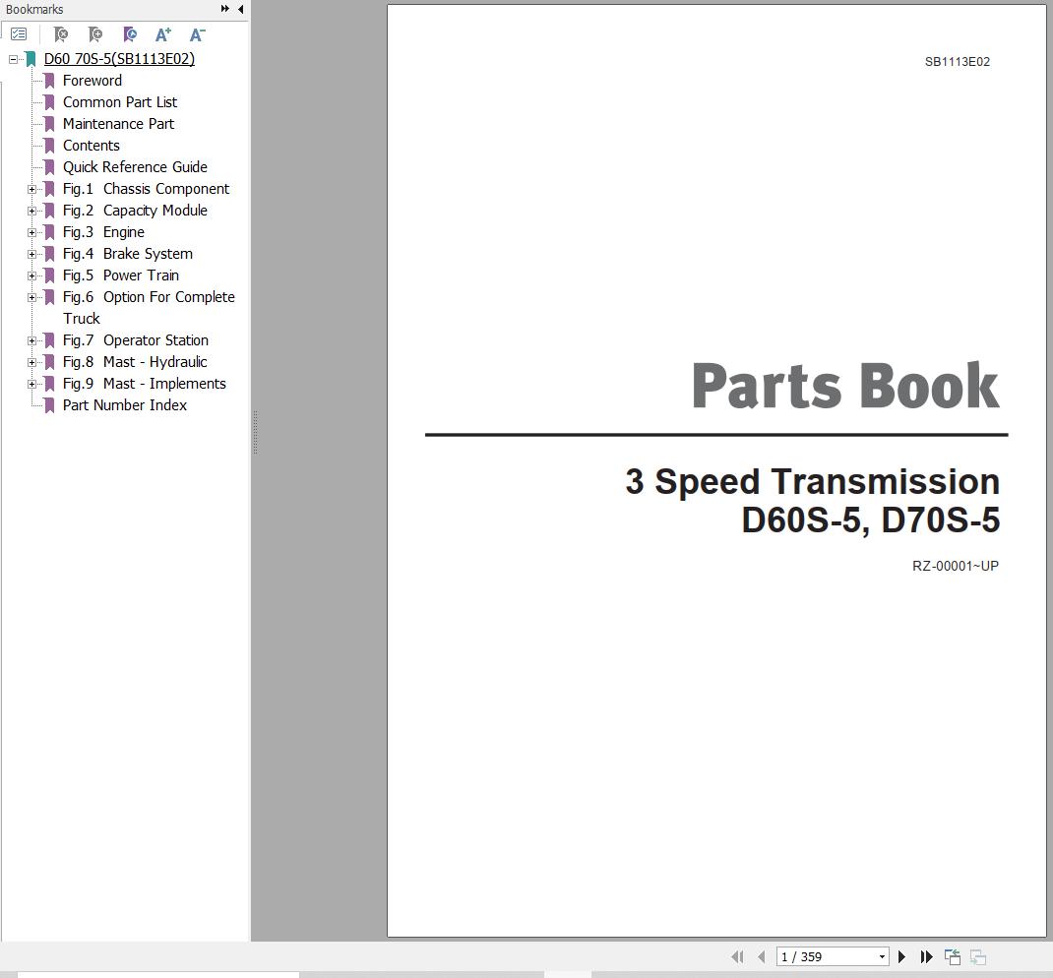Open the page number dropdown arrow
The width and height of the screenshot is (1053, 978).
coord(882,956)
